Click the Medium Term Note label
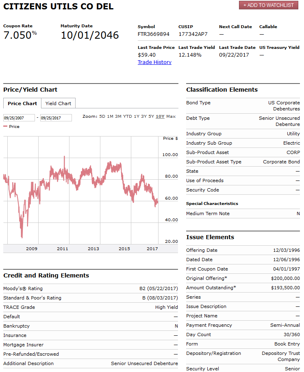 tap(208, 214)
